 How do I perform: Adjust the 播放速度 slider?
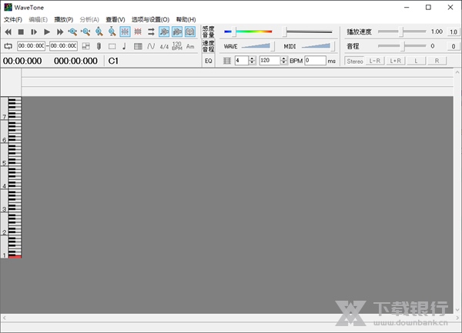click(402, 32)
